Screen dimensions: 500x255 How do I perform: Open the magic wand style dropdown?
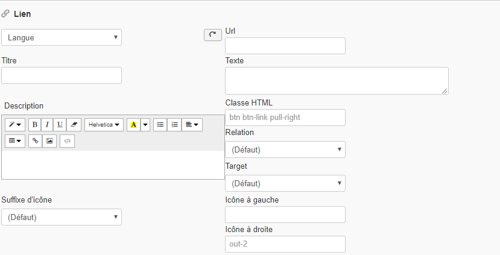pyautogui.click(x=15, y=125)
